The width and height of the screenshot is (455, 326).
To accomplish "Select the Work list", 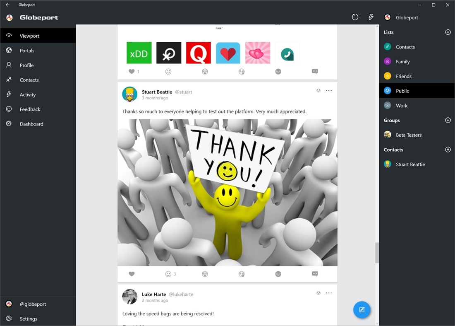I will tap(417, 106).
